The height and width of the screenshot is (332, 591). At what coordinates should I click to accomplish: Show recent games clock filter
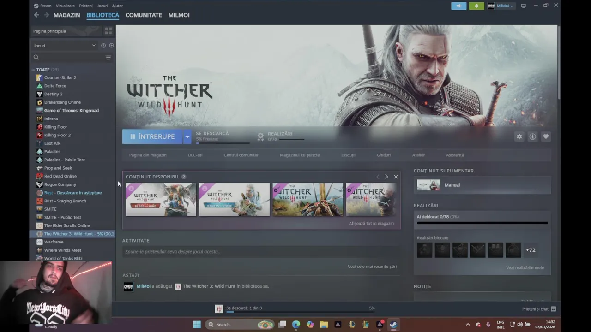(x=103, y=46)
